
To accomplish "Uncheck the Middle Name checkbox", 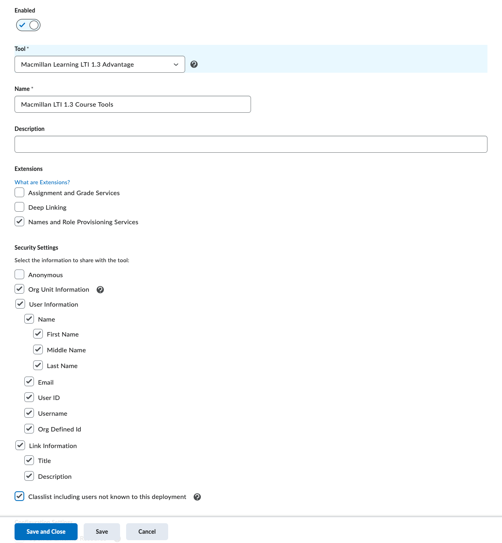I will coord(38,349).
